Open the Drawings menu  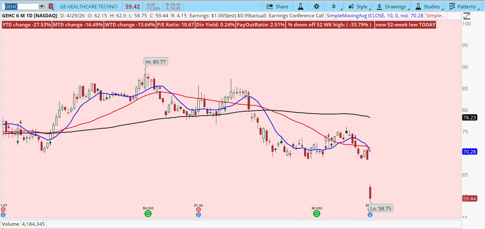[392, 6]
